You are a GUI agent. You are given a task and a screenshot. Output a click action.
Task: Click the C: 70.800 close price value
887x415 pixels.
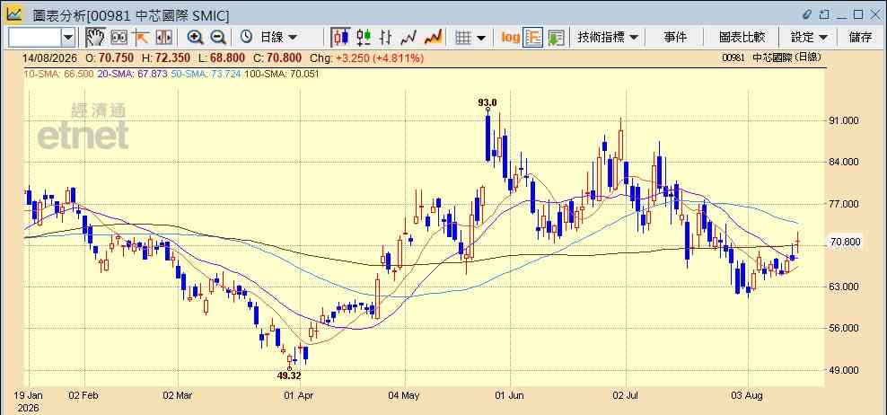click(277, 57)
